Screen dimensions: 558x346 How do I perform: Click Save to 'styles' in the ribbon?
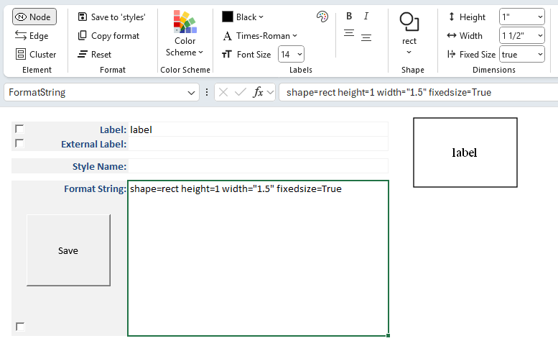click(111, 17)
